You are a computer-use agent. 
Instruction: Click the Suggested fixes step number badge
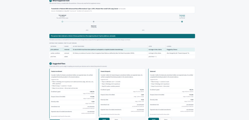click(x=50, y=64)
